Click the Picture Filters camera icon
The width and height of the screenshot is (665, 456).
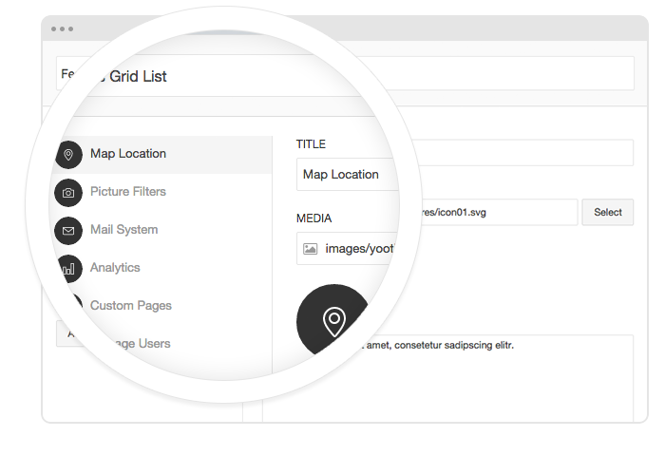pos(68,192)
